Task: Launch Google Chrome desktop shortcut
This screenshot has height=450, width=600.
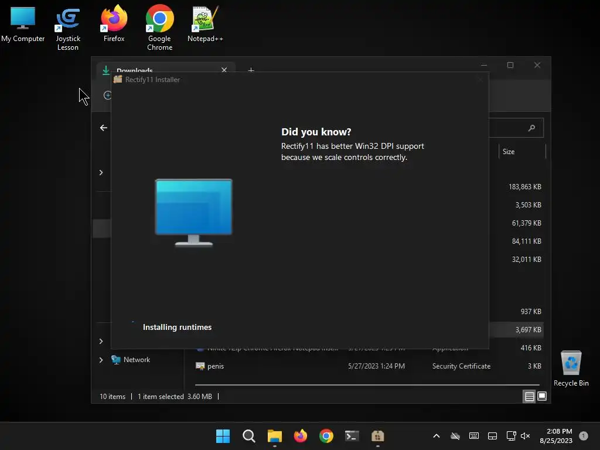Action: click(x=159, y=28)
